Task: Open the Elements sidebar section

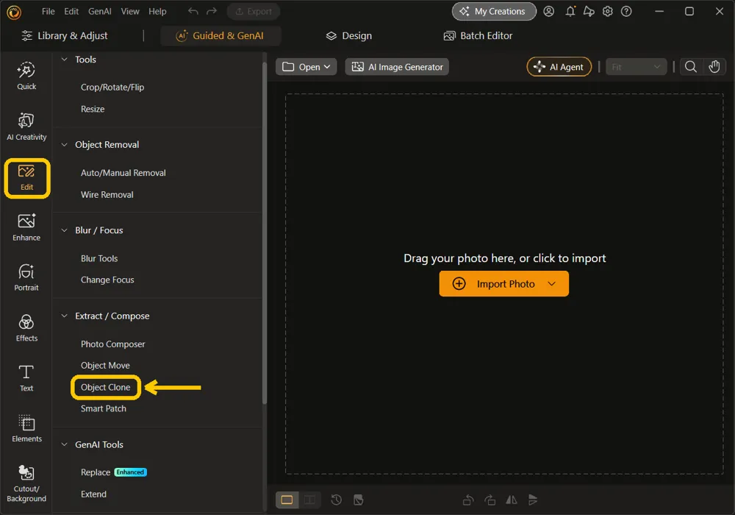Action: tap(26, 428)
